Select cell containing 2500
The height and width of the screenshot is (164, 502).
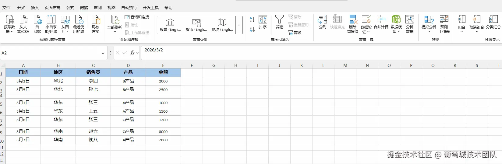point(163,89)
